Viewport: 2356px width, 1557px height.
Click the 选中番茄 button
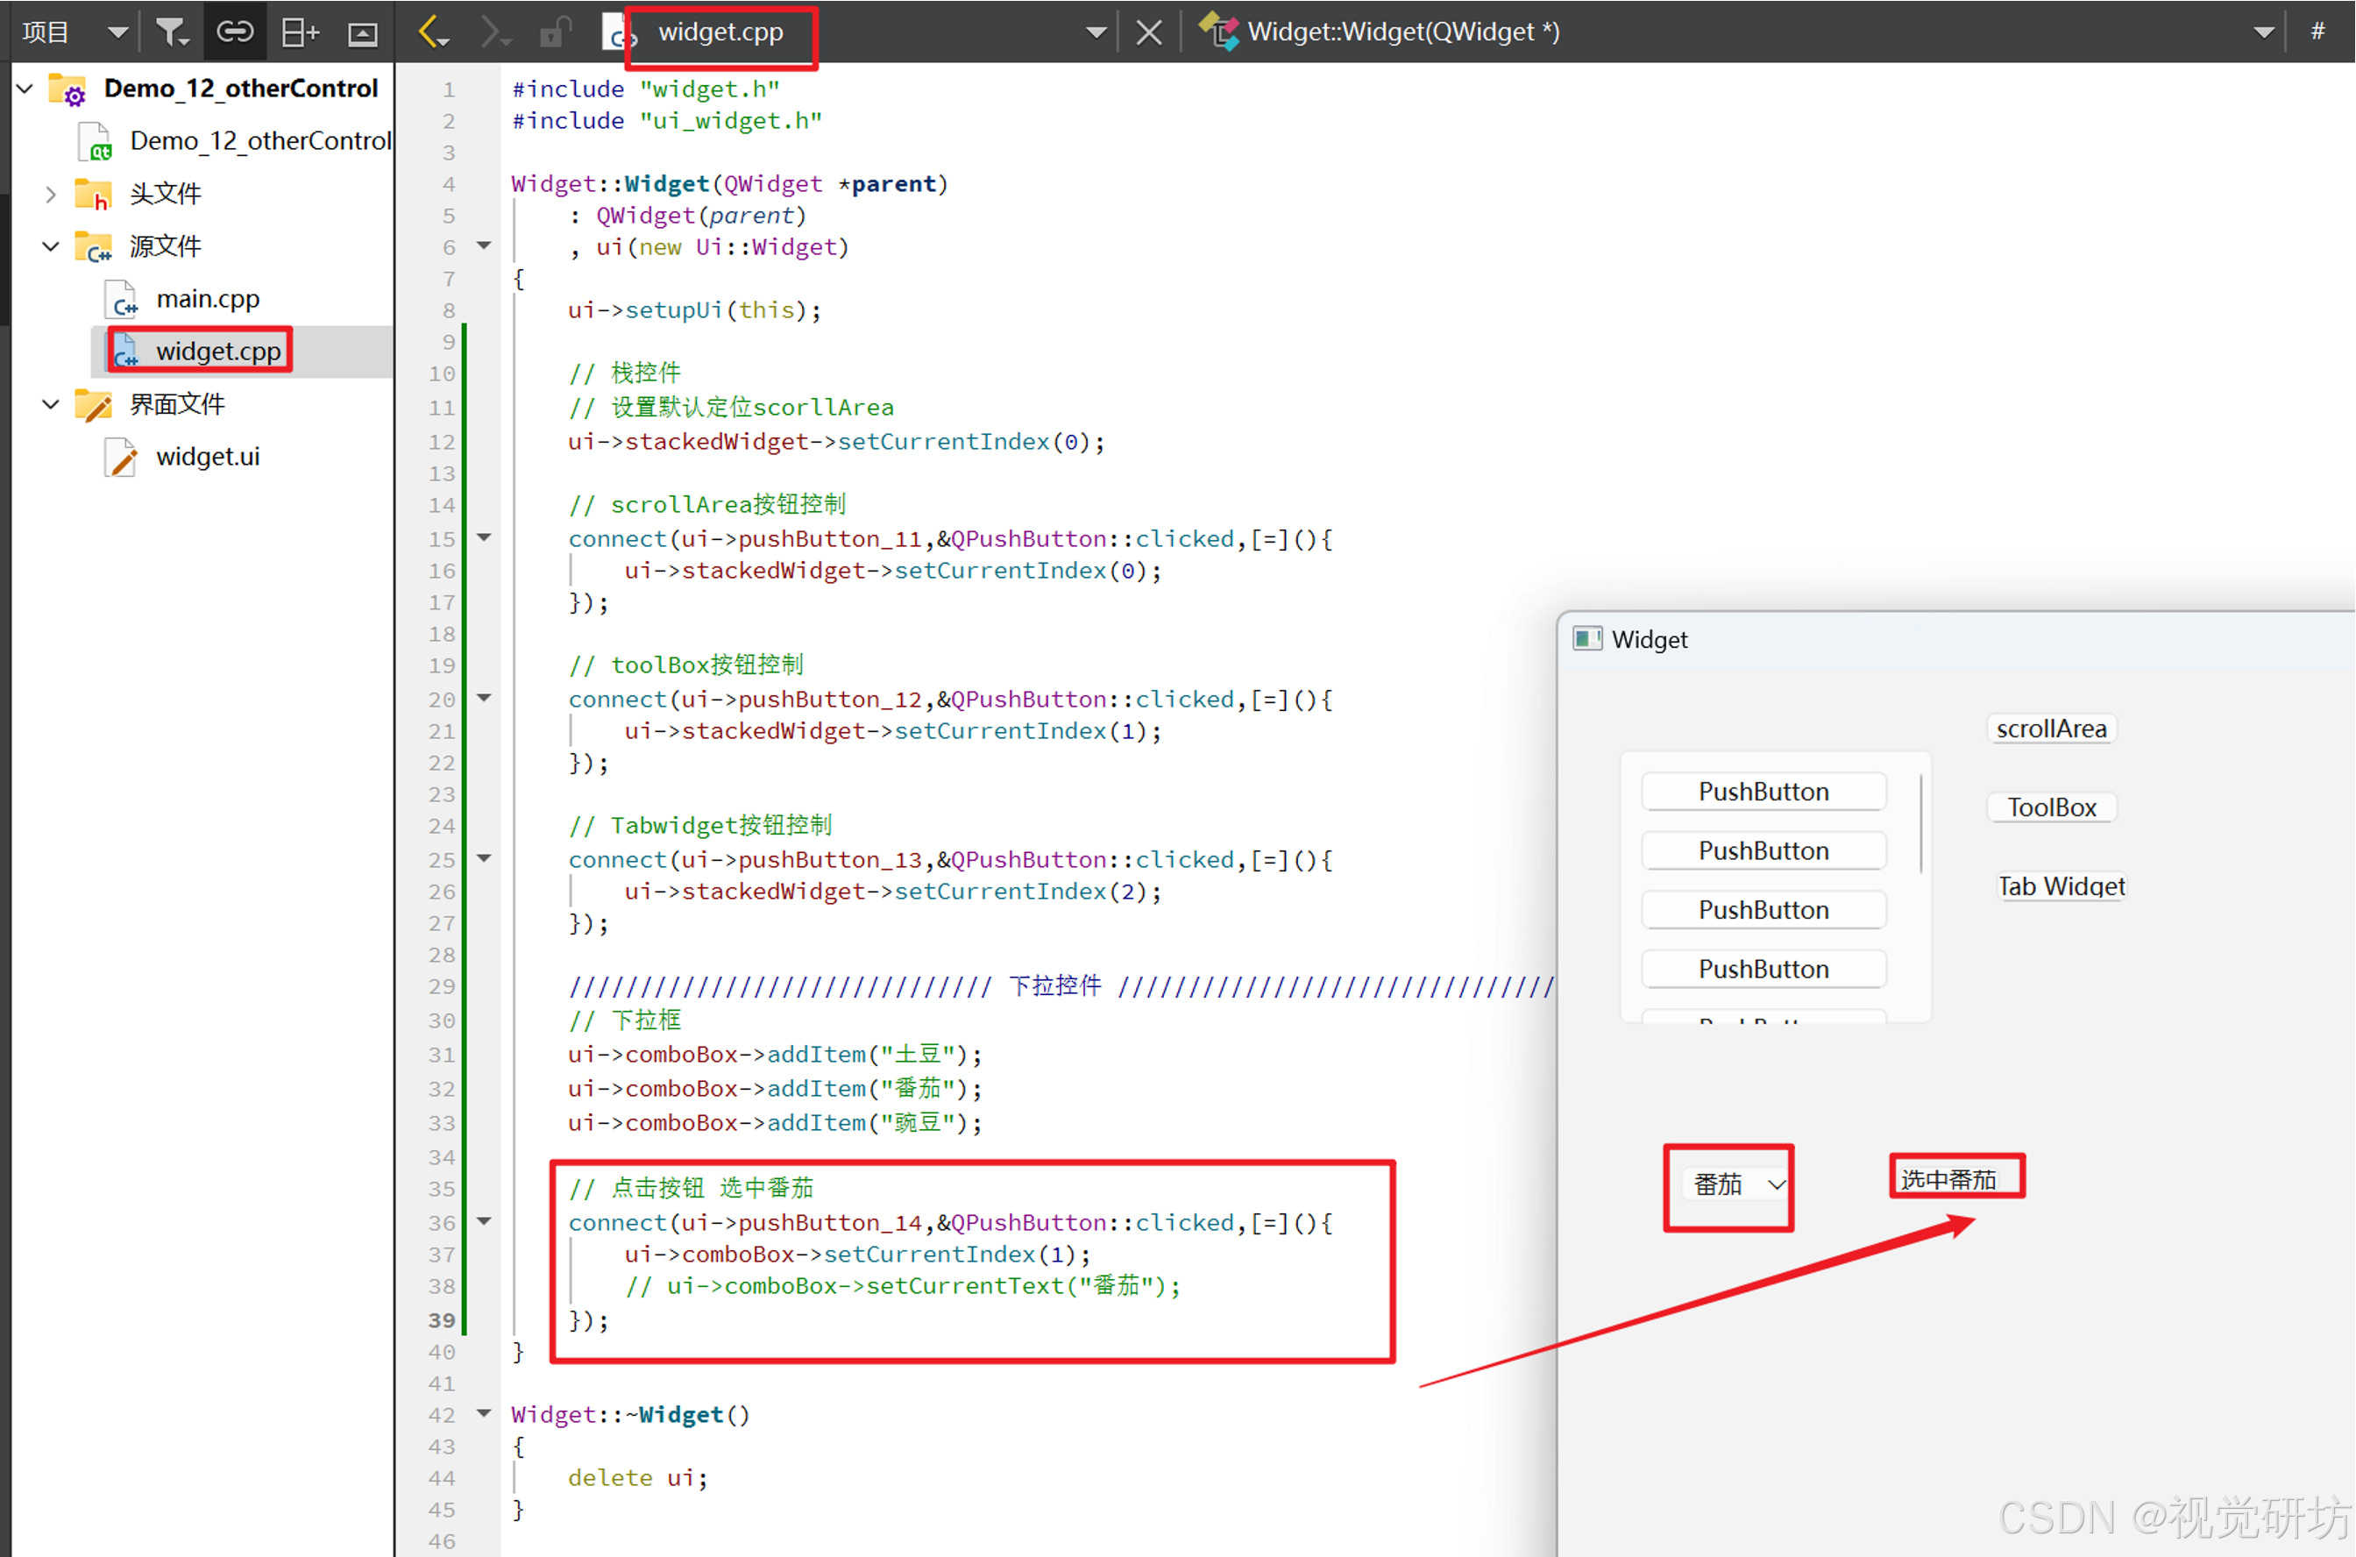click(1948, 1180)
